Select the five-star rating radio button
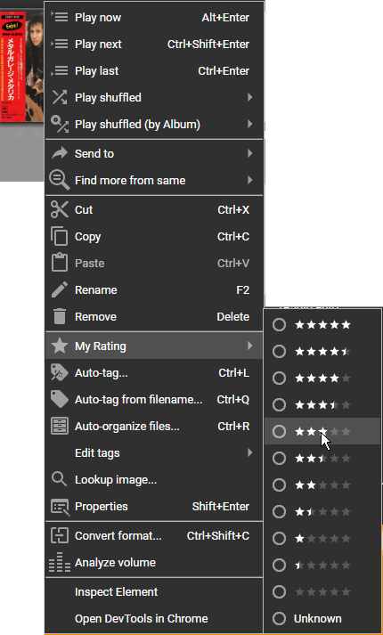 [x=279, y=325]
